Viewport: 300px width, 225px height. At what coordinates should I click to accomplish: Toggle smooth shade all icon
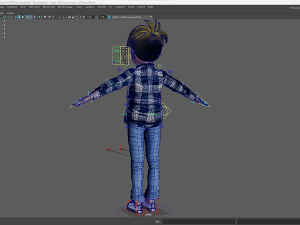19,17
